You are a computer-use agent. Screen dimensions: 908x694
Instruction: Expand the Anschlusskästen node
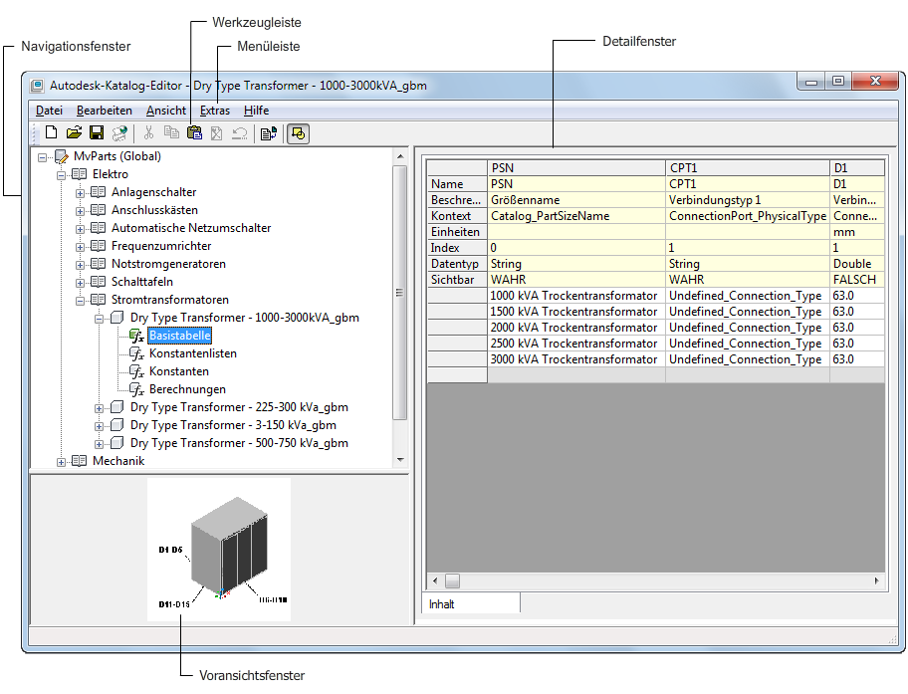tap(80, 211)
